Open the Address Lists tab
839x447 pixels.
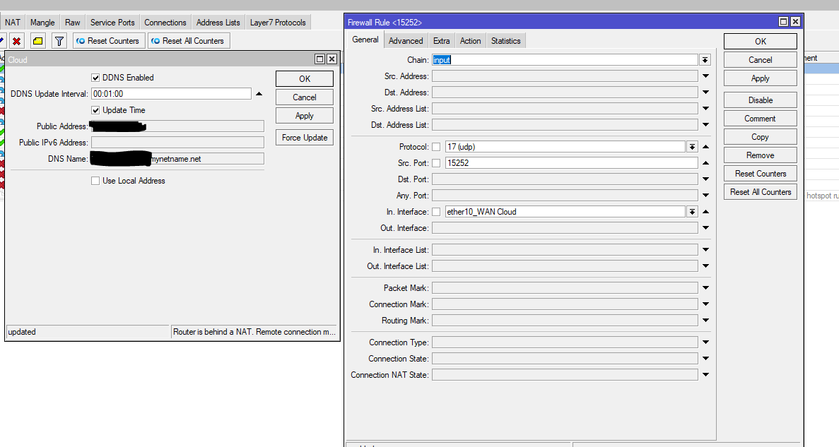click(218, 23)
